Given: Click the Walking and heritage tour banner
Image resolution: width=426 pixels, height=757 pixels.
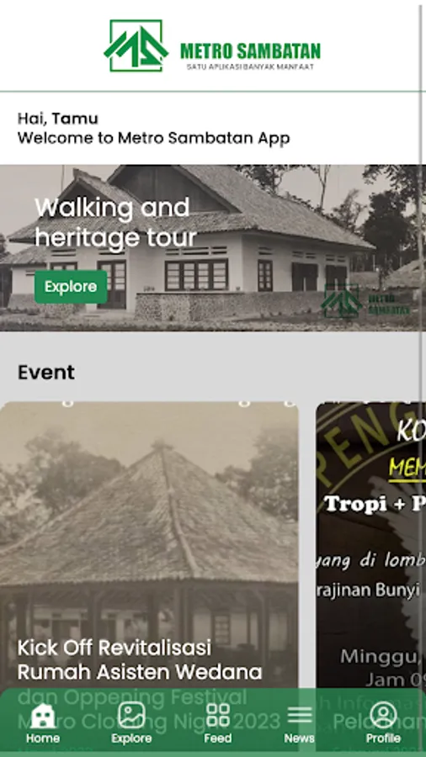Looking at the screenshot, I should coord(213,248).
